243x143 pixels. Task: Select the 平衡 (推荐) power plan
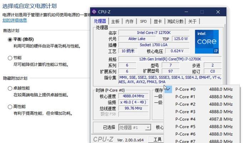(x=10, y=40)
